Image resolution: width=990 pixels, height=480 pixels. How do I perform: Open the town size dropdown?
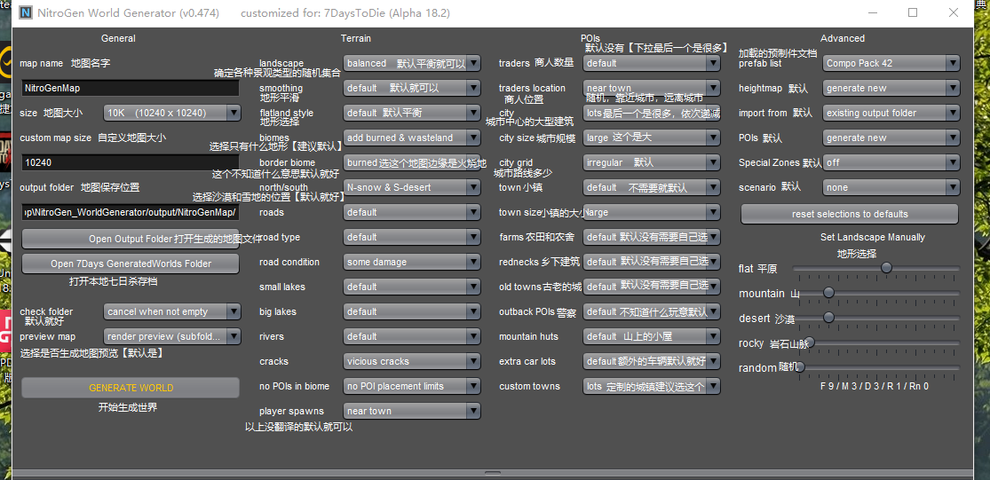click(653, 213)
